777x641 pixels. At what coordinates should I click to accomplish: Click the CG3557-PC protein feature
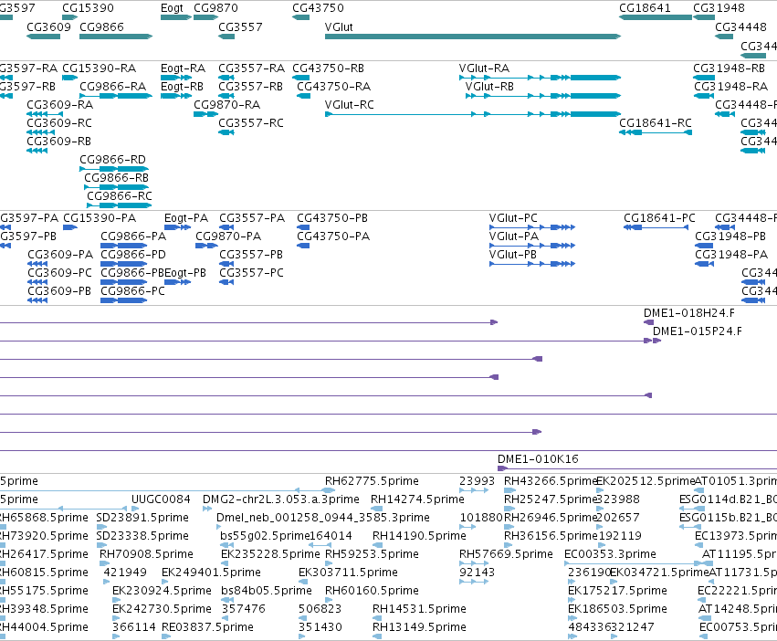pyautogui.click(x=226, y=282)
